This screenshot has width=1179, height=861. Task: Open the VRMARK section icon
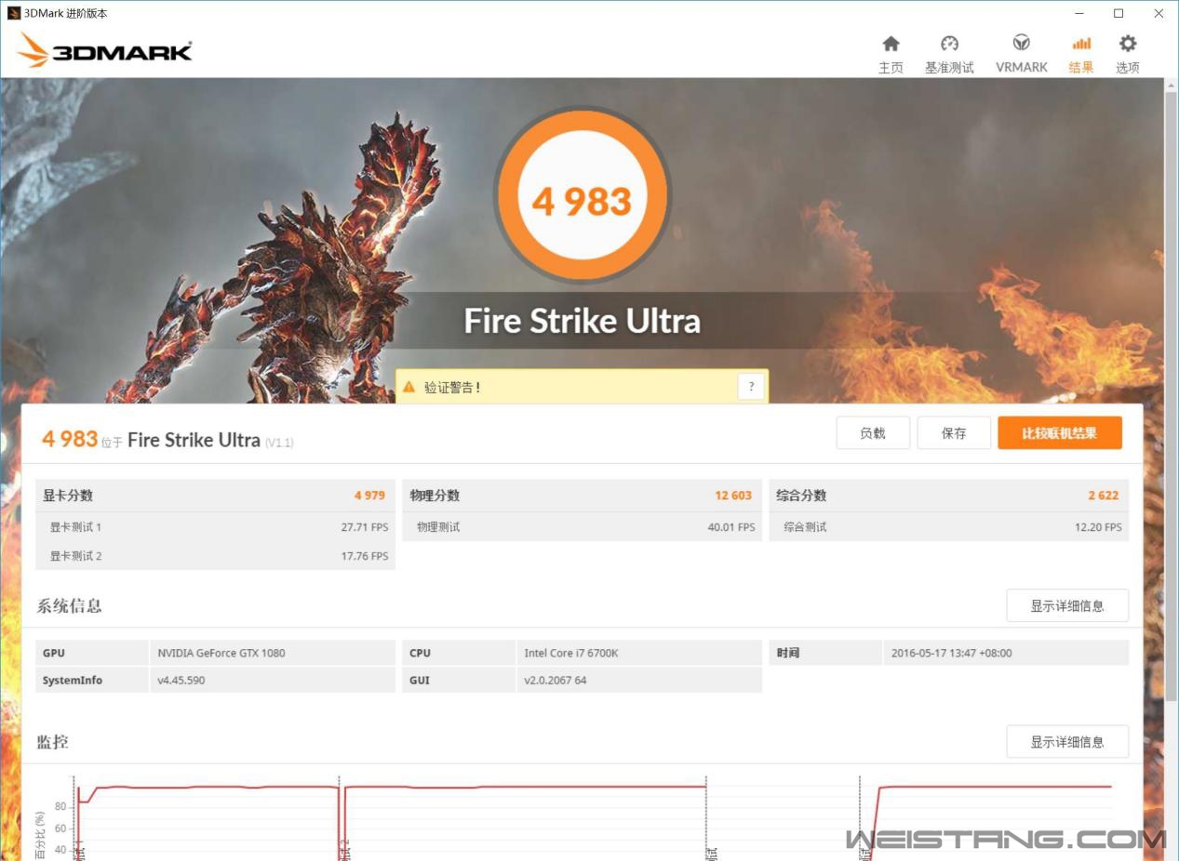click(x=1021, y=45)
